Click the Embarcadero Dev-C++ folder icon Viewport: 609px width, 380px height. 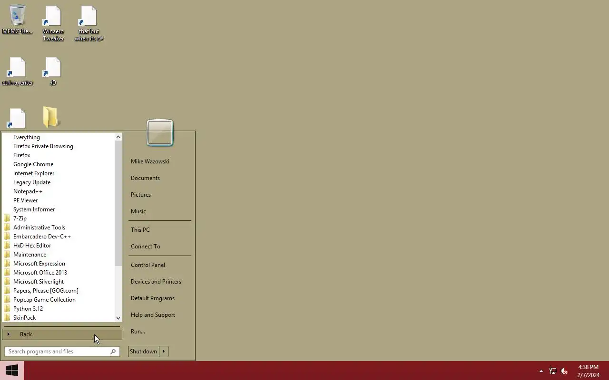pos(7,237)
